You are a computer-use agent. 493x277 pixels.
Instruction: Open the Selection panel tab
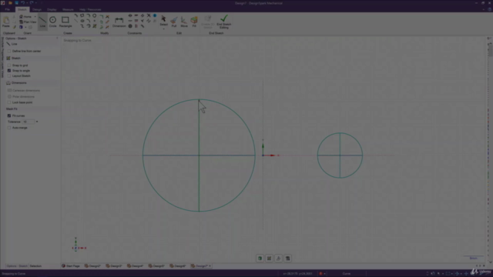pos(35,266)
